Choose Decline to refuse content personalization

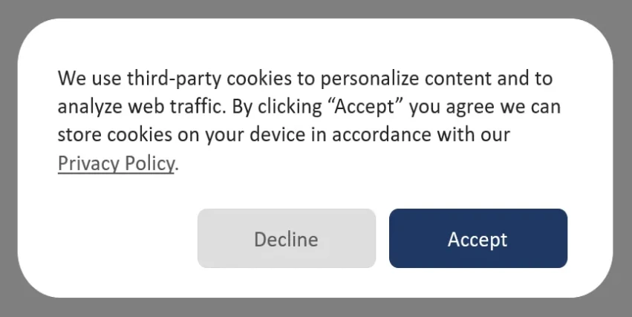pyautogui.click(x=286, y=238)
